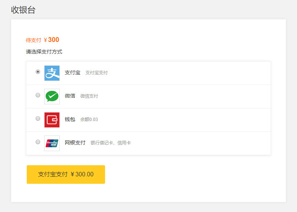Click the blue Alipay logo icon
The image size is (297, 212).
(x=52, y=73)
